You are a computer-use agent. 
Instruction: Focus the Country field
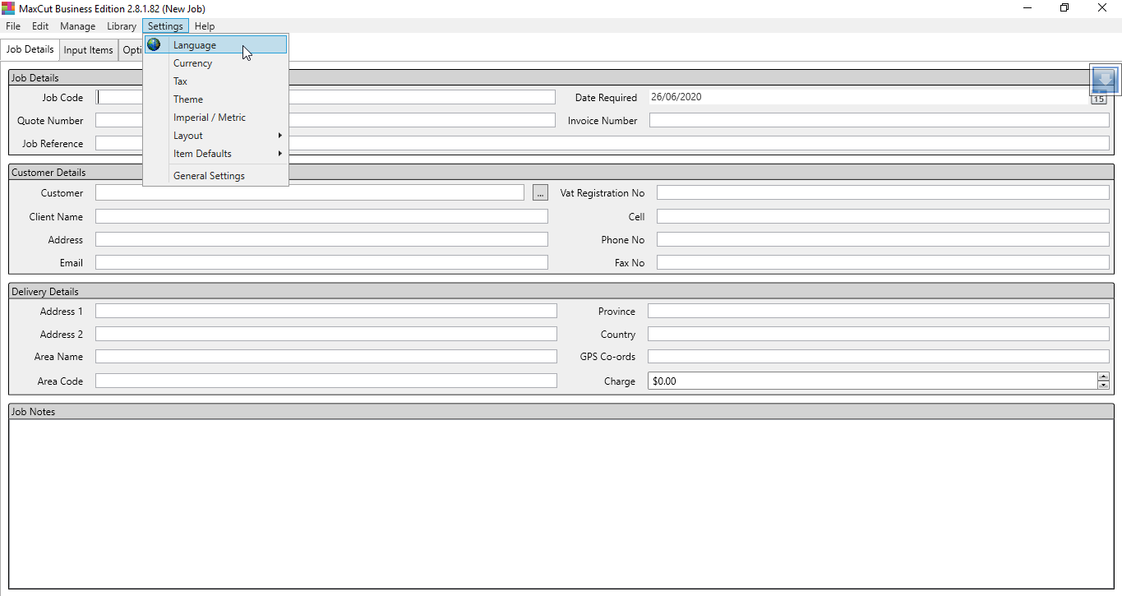879,334
